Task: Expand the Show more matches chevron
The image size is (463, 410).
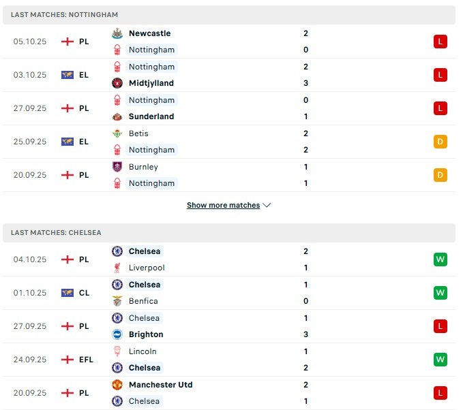Action: [267, 205]
